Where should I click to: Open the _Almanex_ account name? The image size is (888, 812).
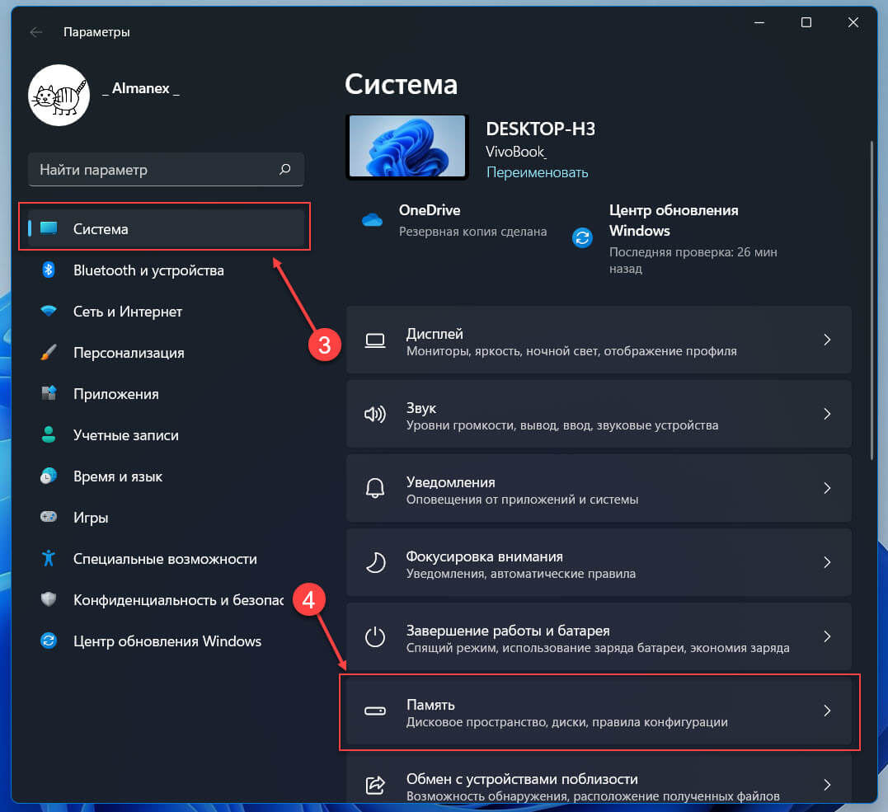click(x=141, y=88)
